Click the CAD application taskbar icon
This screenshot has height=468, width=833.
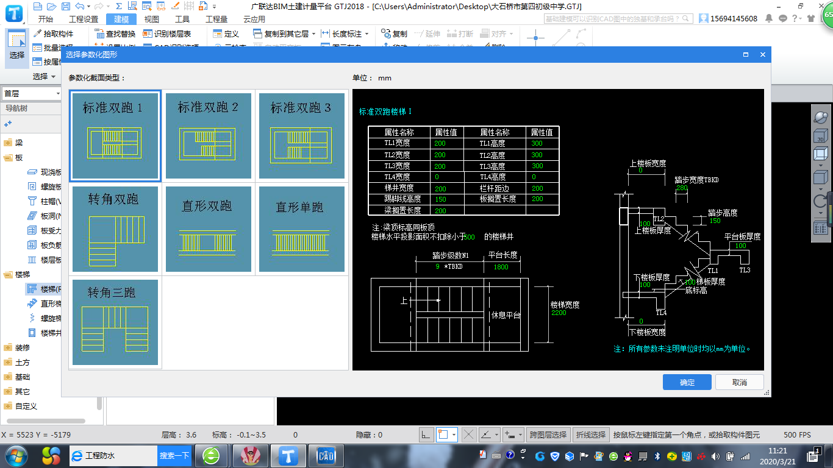pos(326,455)
